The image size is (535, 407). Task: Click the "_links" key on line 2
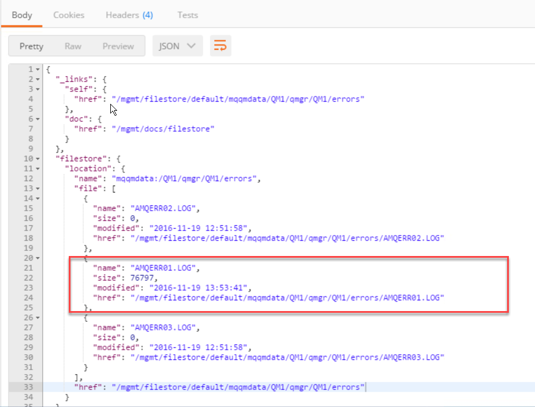(74, 79)
